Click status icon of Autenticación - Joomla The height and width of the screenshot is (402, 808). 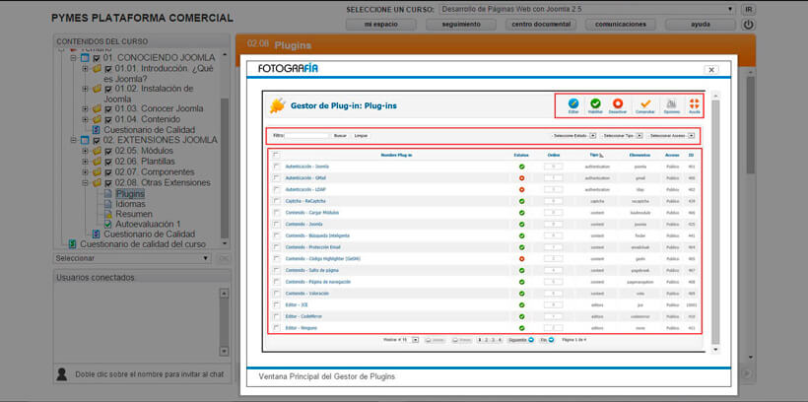[x=521, y=167]
